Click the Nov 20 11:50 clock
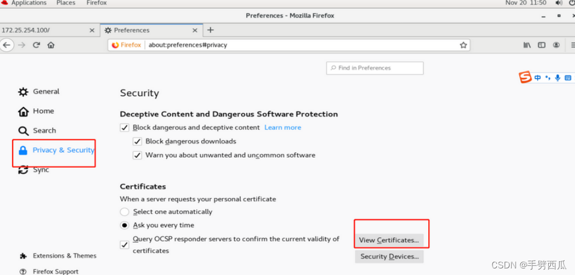575x275 pixels. [526, 3]
